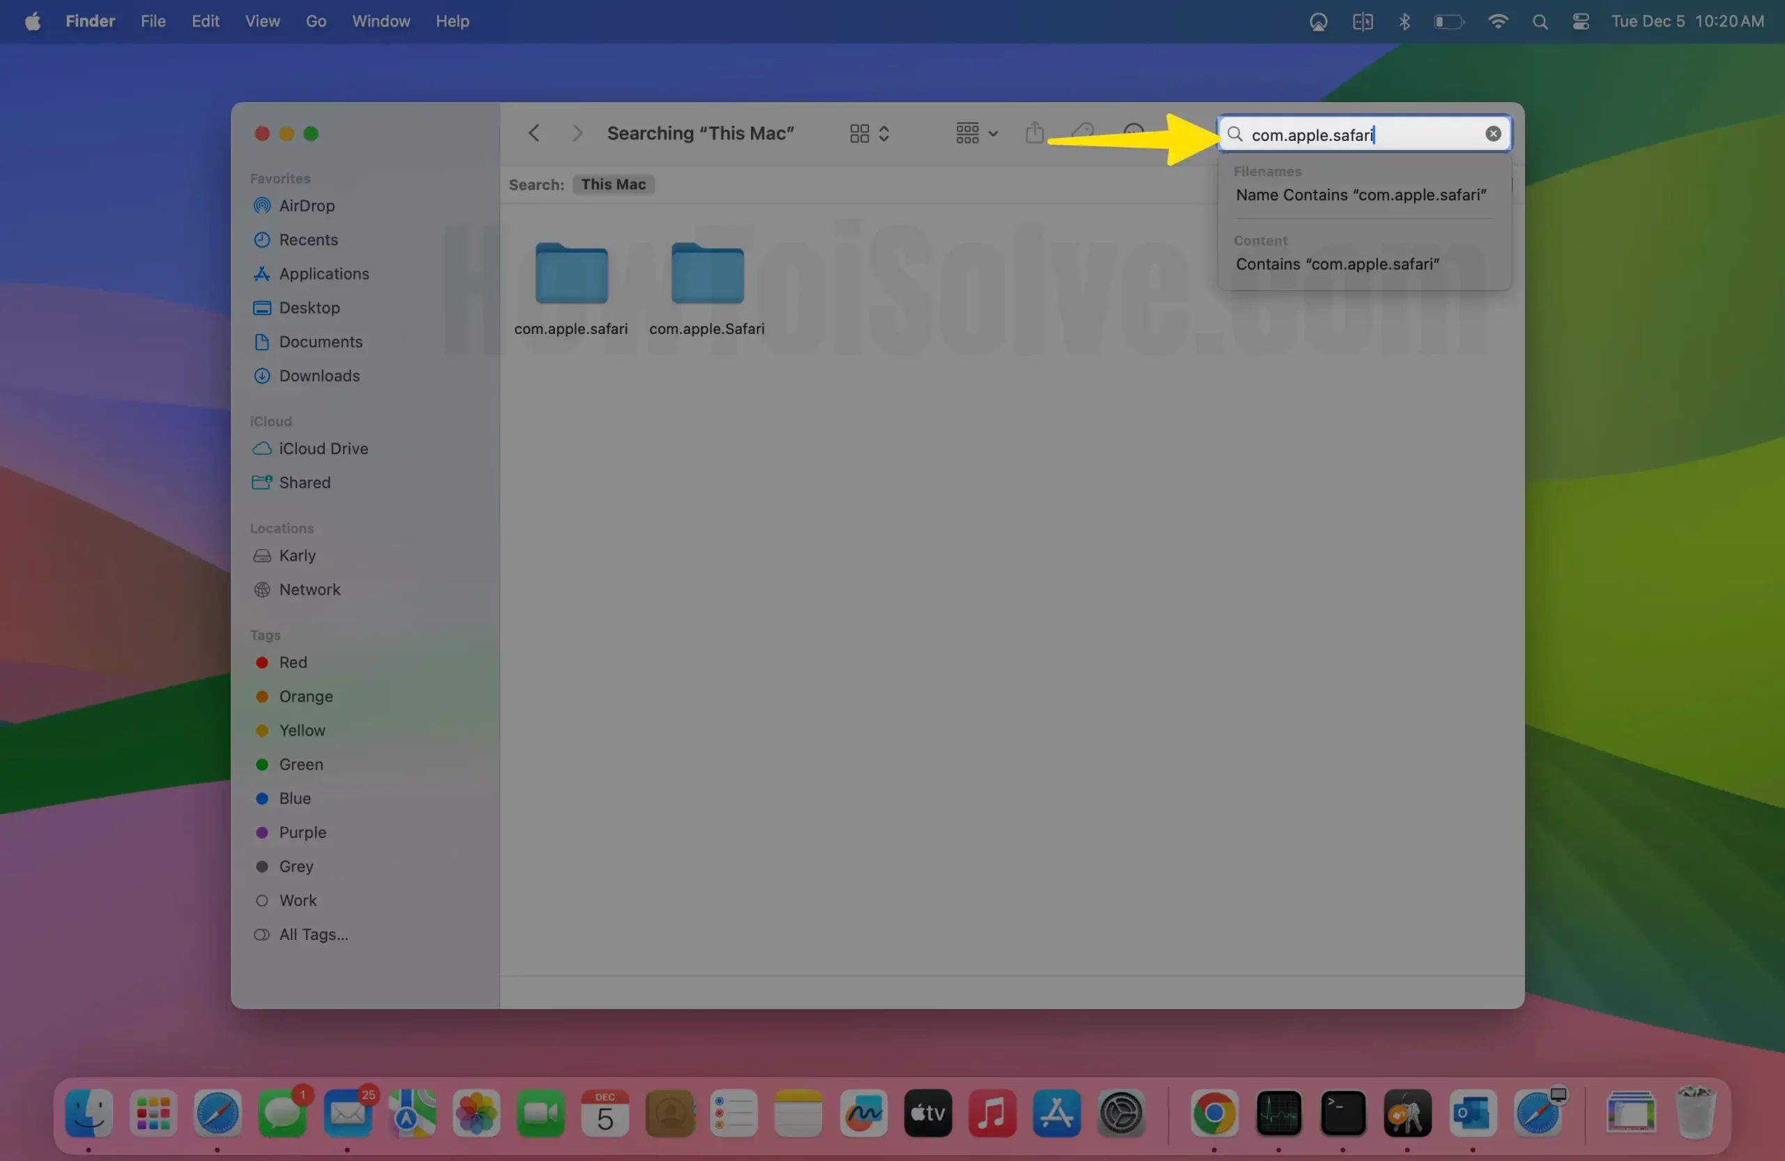Screen dimensions: 1785x1161
Task: Clear the search field with the X button
Action: [1493, 133]
